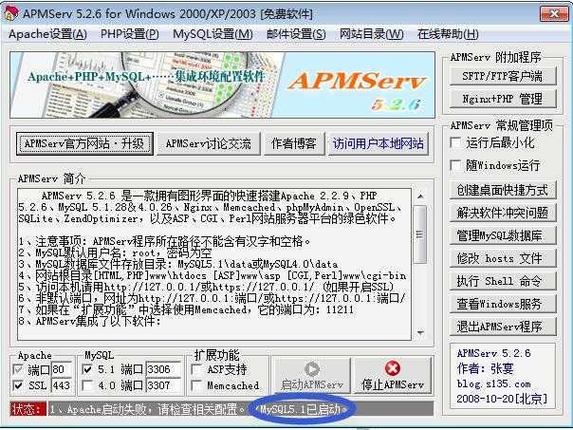Image resolution: width=573 pixels, height=430 pixels.
Task: Toggle MySQL 5.1 checkbox
Action: [x=87, y=369]
